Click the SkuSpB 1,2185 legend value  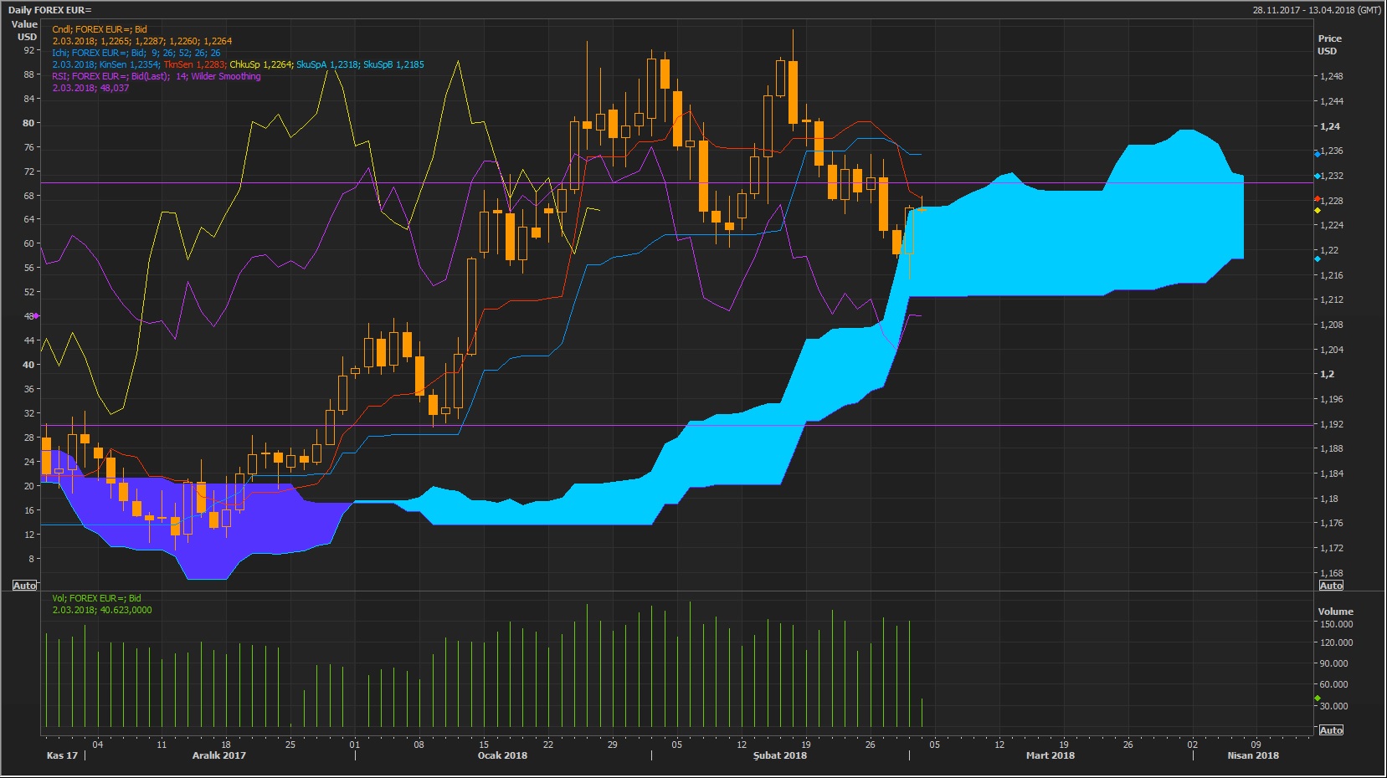click(x=393, y=64)
